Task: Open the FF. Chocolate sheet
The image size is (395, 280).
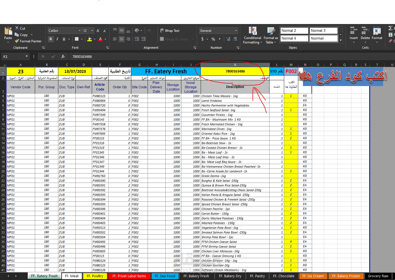Action: [284, 276]
